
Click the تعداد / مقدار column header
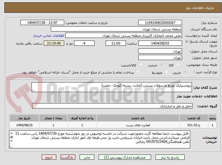tap(53, 118)
